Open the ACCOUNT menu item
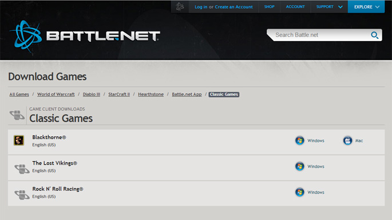 (295, 7)
